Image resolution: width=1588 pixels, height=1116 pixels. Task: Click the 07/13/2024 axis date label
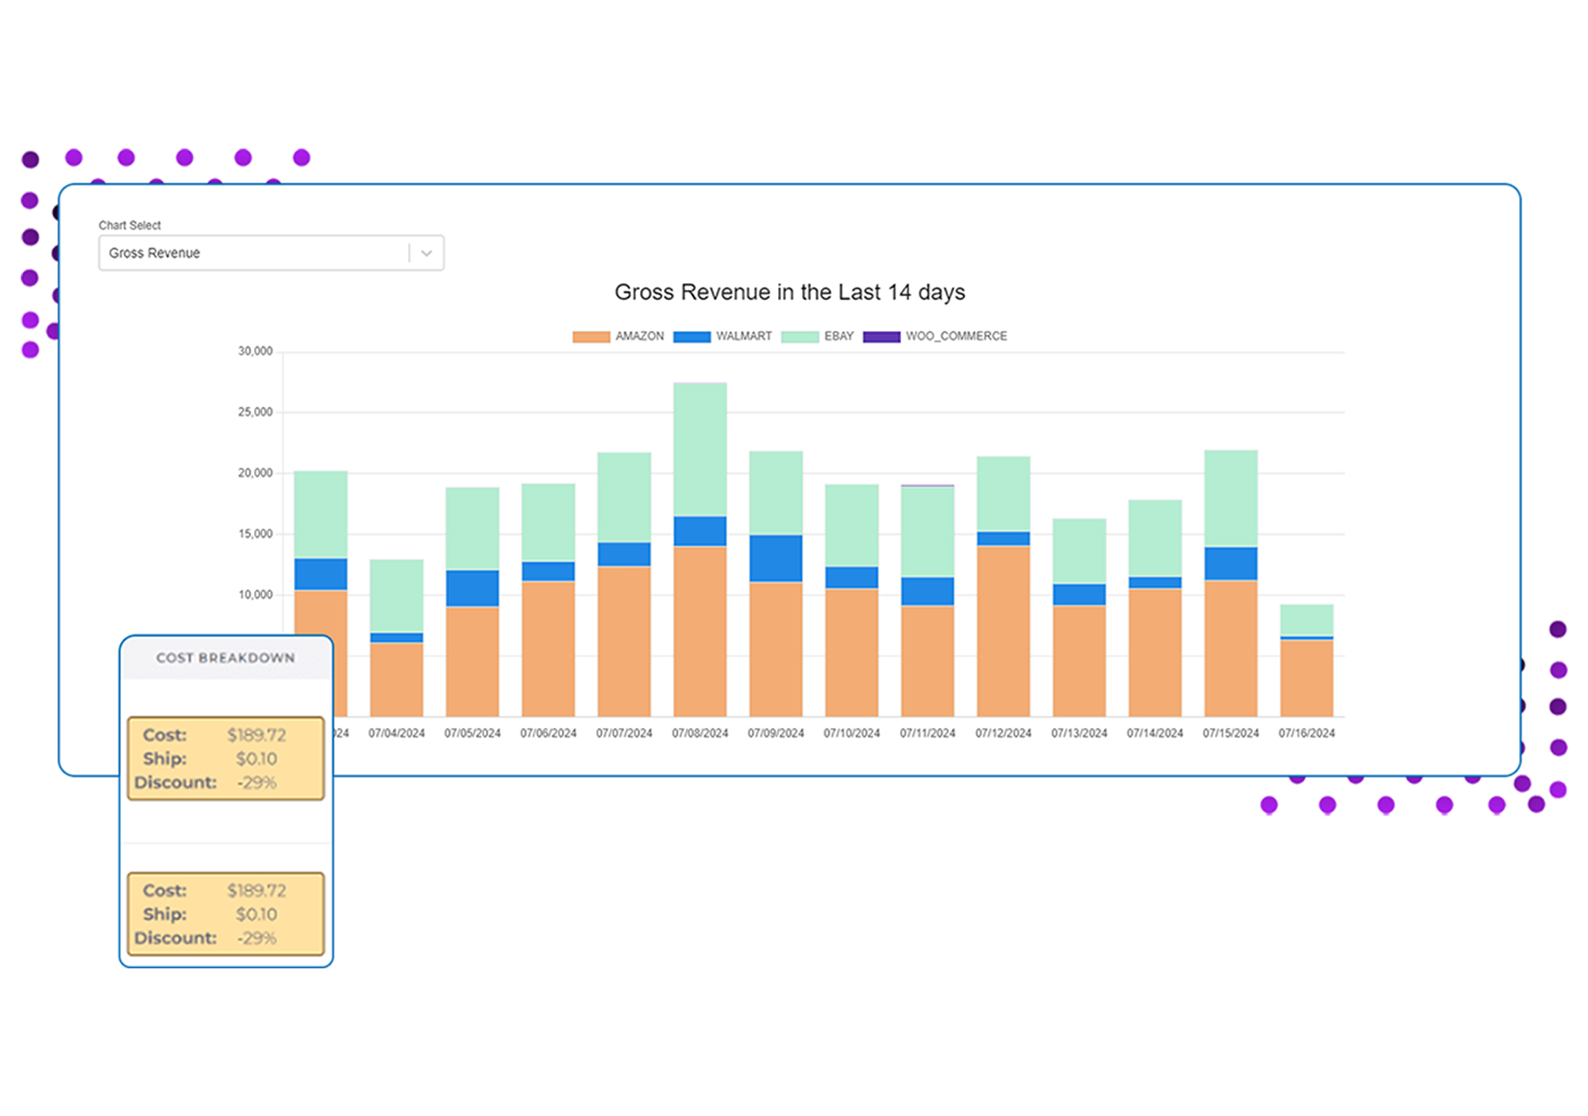[x=1079, y=733]
